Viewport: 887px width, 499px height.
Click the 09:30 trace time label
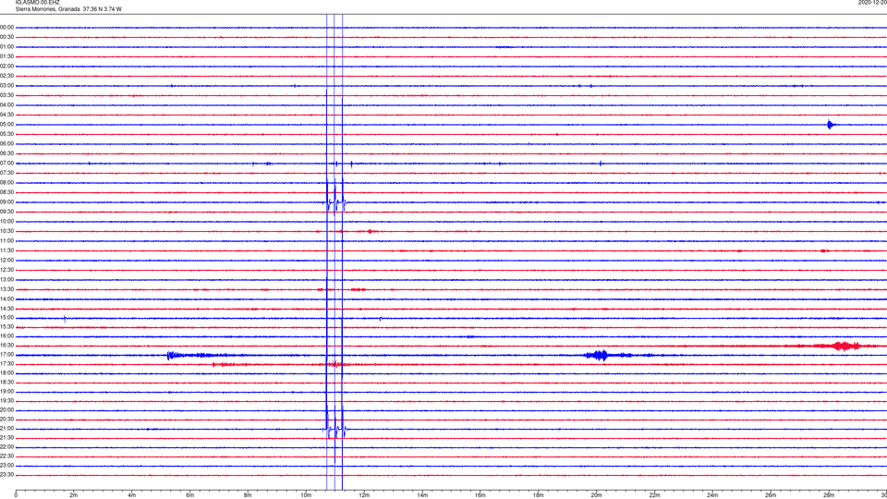point(6,211)
